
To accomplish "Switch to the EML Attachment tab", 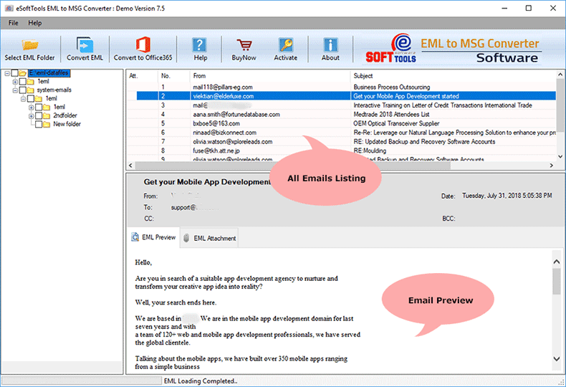I will [209, 238].
